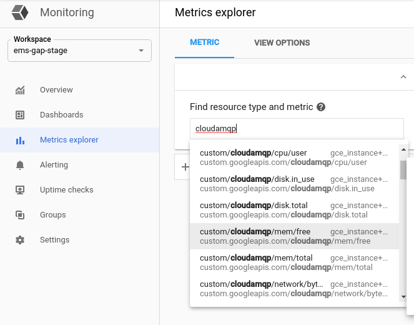Switch to the METRIC tab
This screenshot has height=325, width=414.
pos(204,42)
